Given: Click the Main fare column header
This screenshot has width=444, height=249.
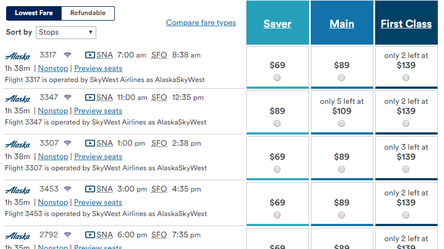Looking at the screenshot, I should coord(342,23).
